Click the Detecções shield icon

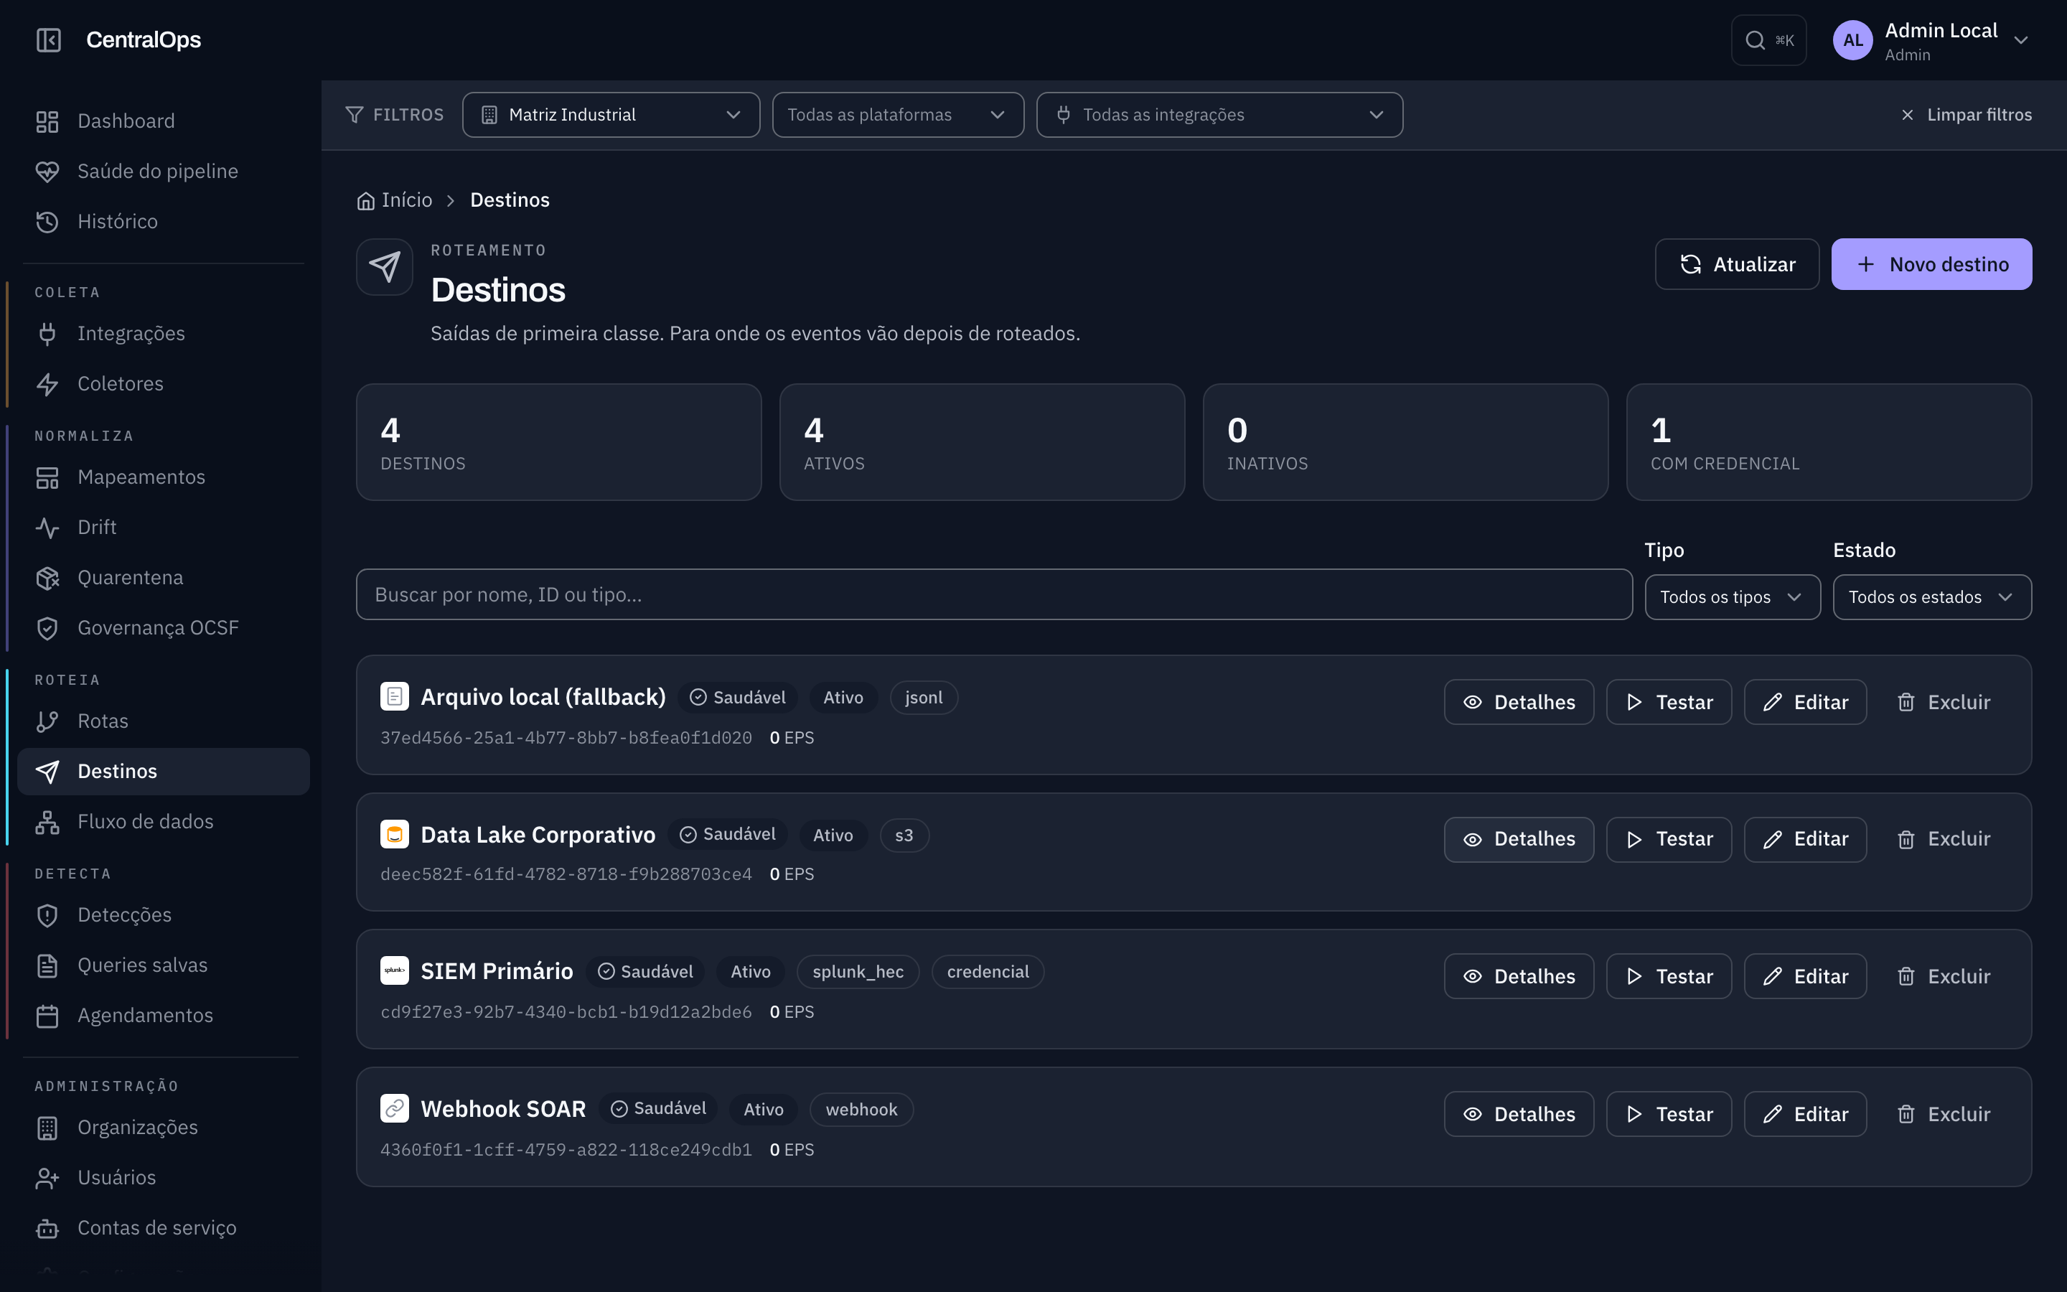(48, 914)
